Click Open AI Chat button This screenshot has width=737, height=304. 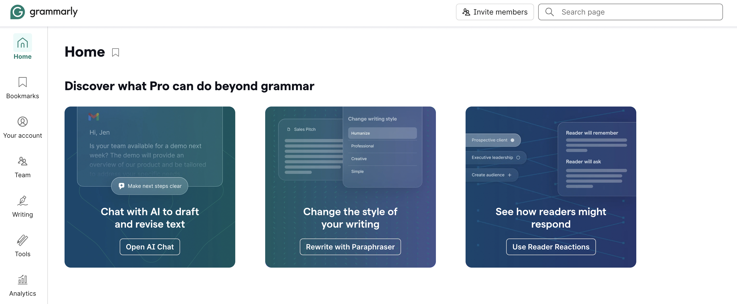pyautogui.click(x=150, y=247)
